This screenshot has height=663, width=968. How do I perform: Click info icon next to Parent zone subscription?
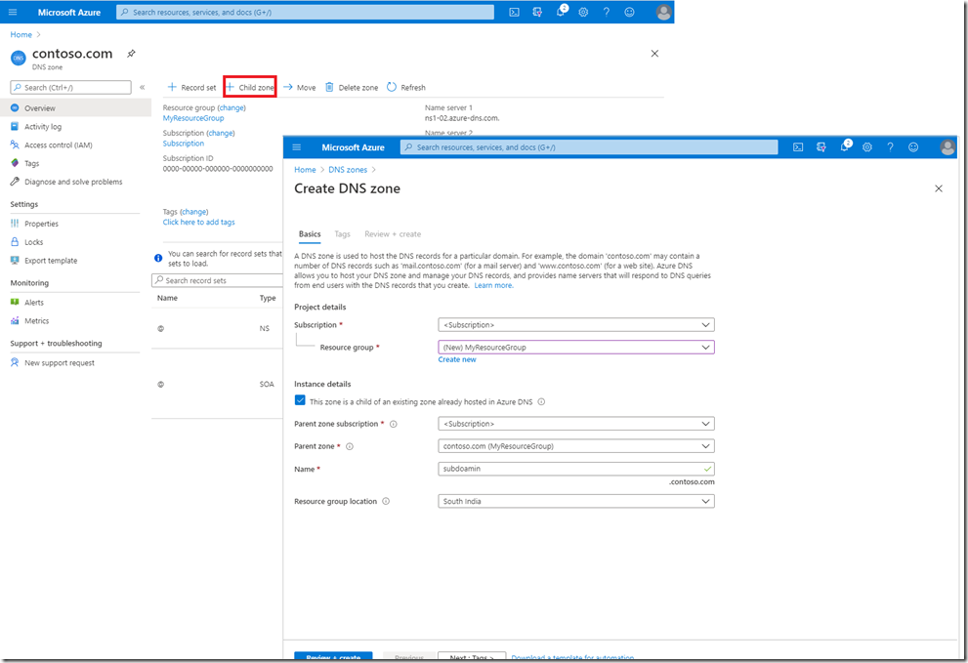click(394, 424)
